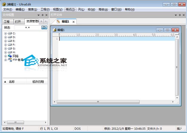Select the C: drive icon
This screenshot has height=133, width=187.
(10, 33)
